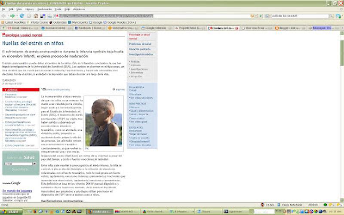The height and width of the screenshot is (215, 344).
Task: Open the Open Notebook status bar item
Action: coord(289,205)
